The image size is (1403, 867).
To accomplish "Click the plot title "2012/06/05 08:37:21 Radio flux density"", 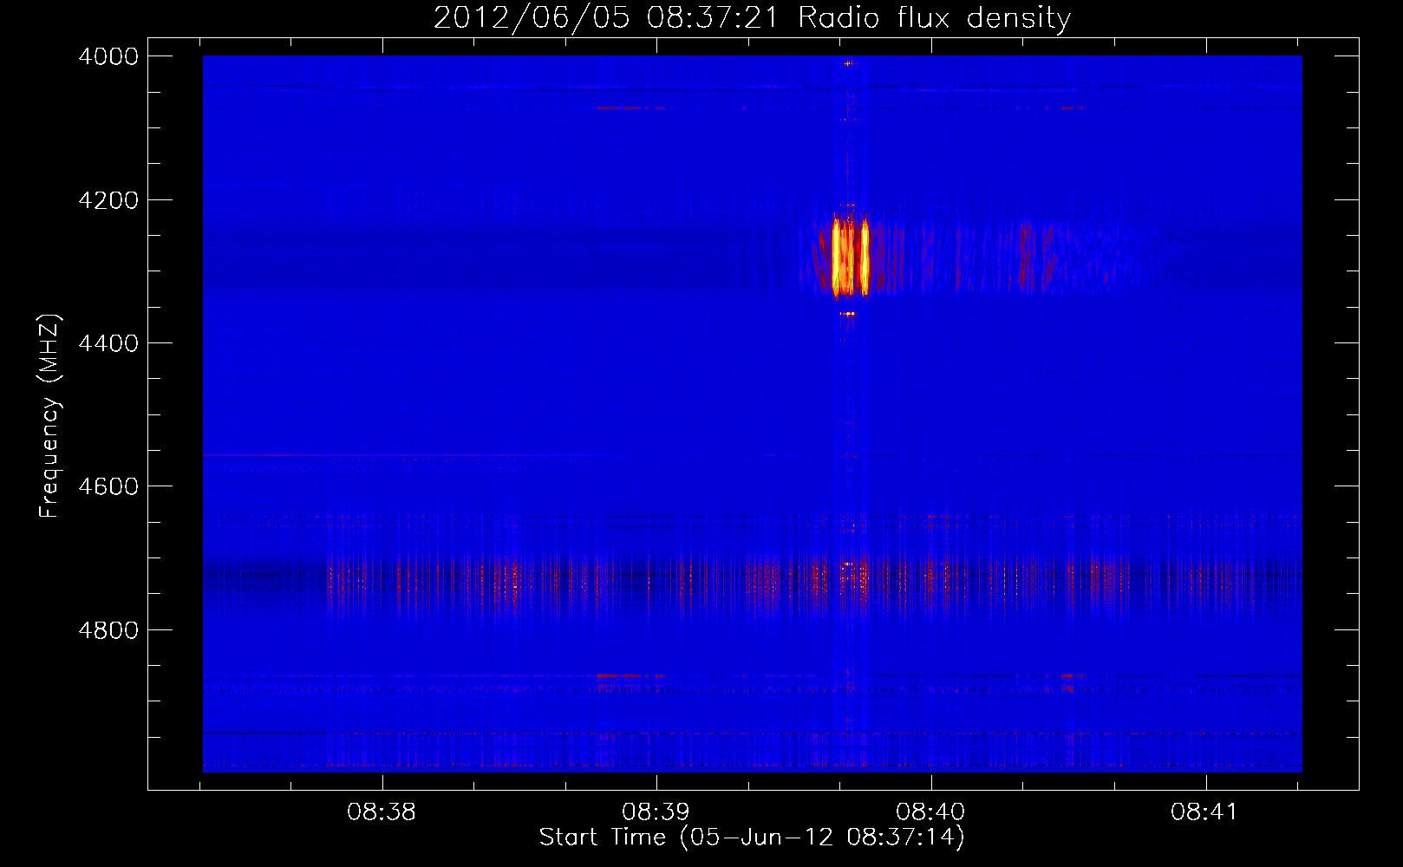I will (x=752, y=17).
